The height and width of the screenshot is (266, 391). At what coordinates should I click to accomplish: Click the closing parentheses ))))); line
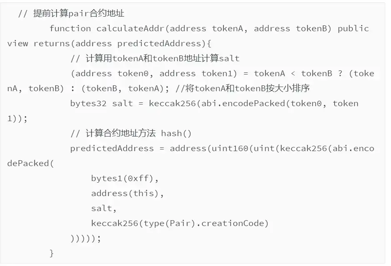coord(85,239)
